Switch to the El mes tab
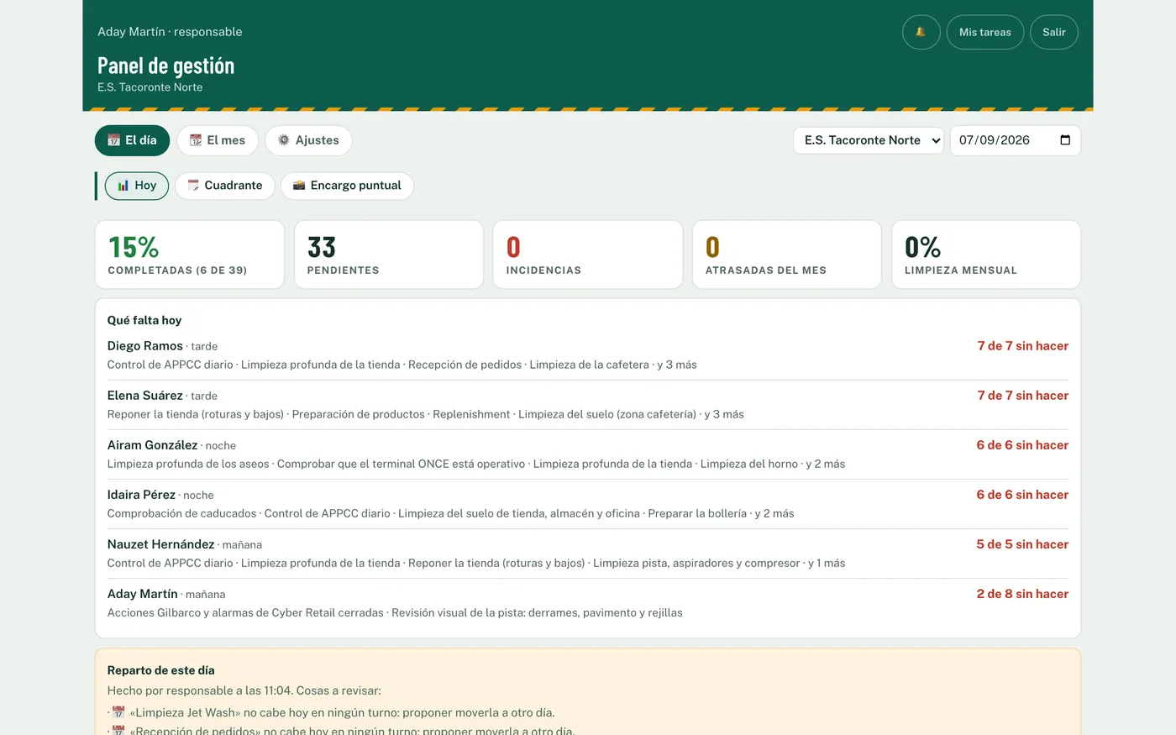 point(218,140)
